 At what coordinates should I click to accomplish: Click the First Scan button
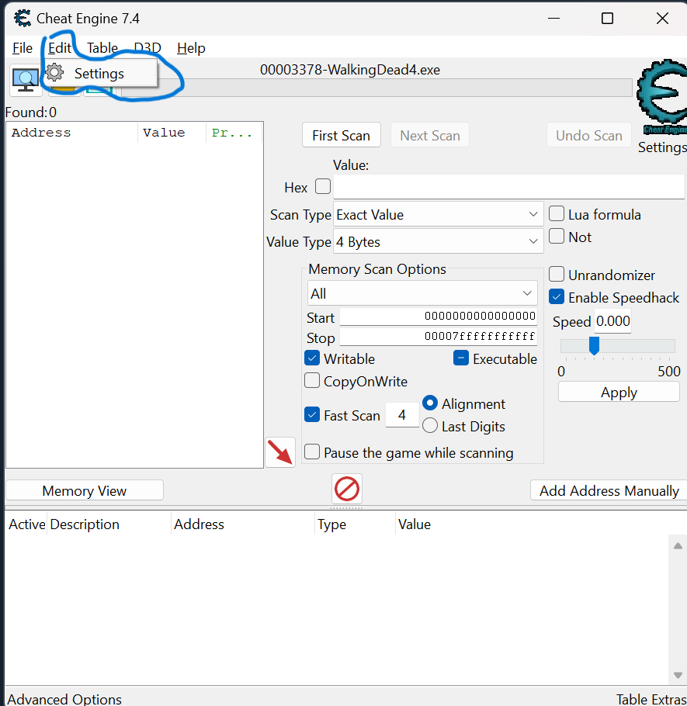point(341,135)
